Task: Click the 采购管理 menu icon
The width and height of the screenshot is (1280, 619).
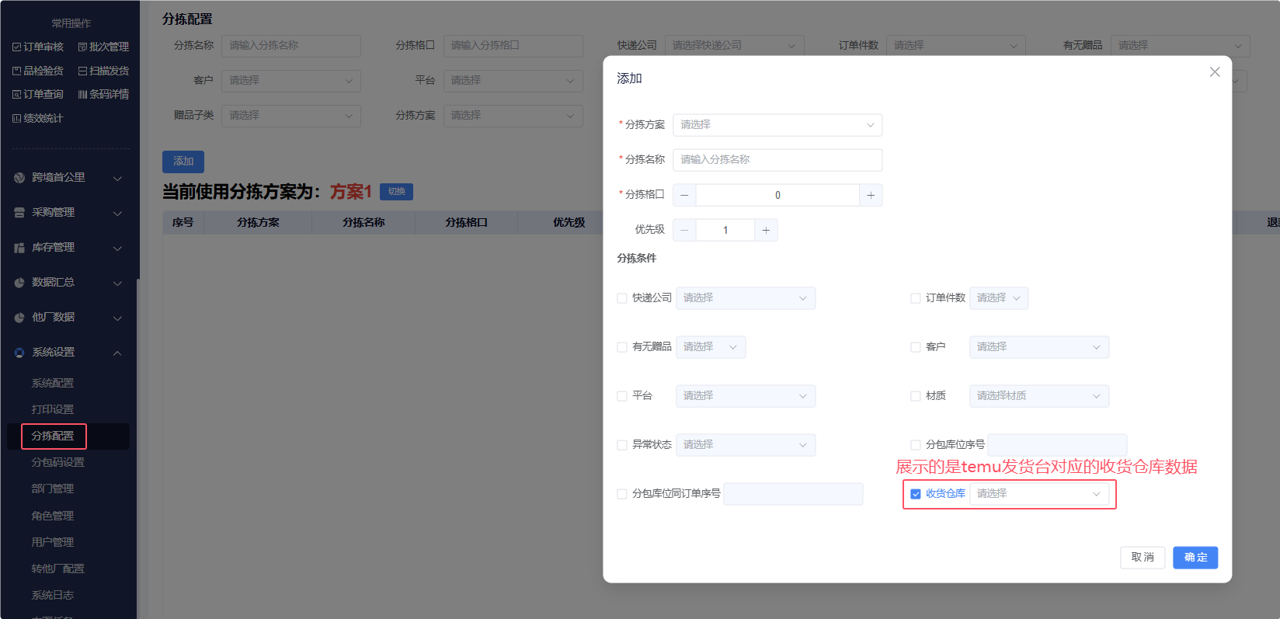Action: click(x=19, y=213)
